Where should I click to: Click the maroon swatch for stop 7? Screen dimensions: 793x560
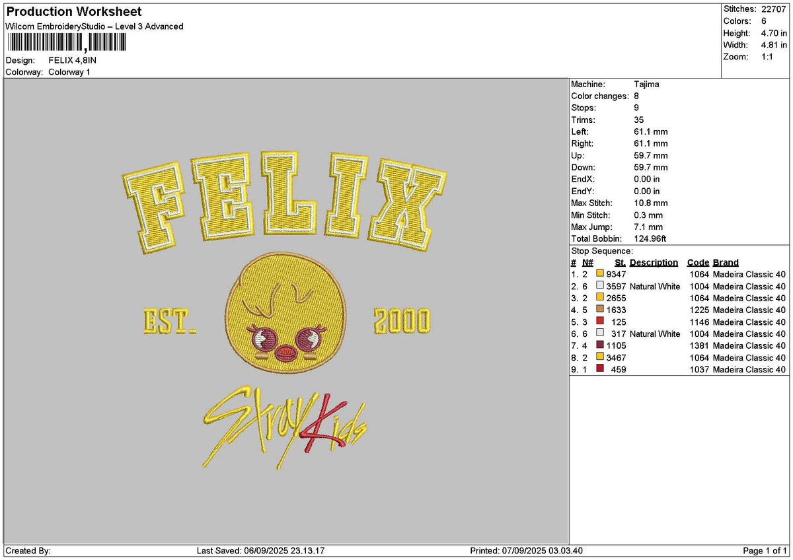click(600, 345)
